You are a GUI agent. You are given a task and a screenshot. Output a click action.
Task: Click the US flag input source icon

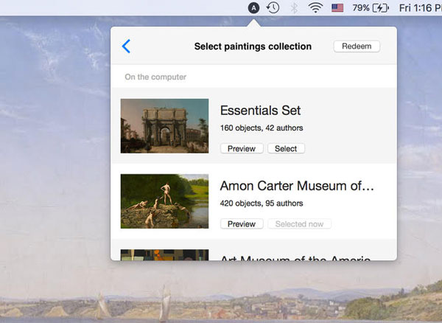(x=337, y=8)
